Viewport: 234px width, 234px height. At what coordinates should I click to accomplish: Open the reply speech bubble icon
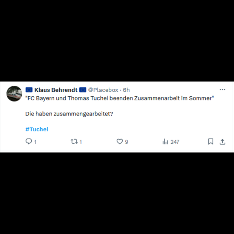[29, 141]
